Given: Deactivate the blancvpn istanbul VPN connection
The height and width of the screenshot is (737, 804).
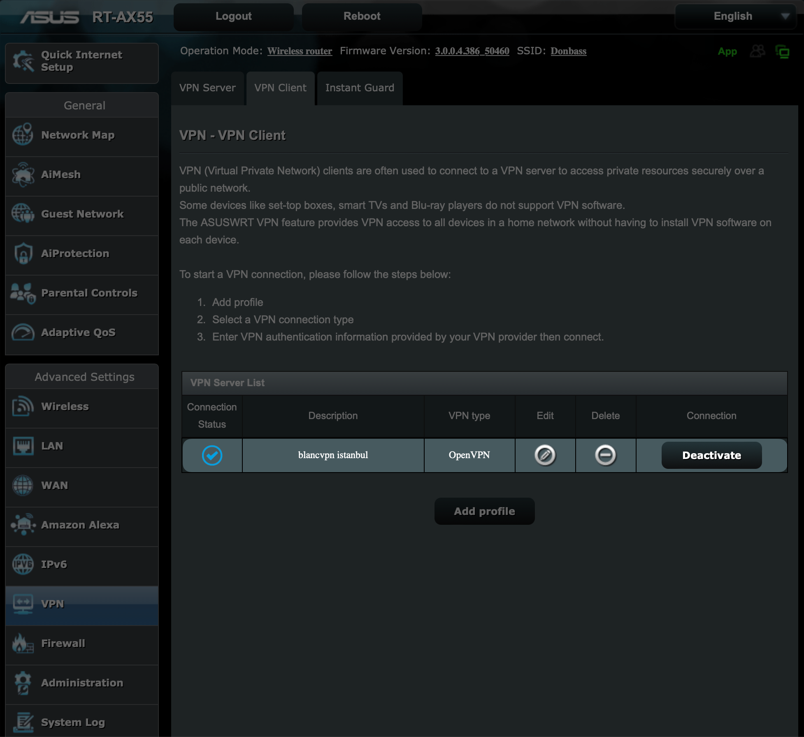Looking at the screenshot, I should (711, 455).
